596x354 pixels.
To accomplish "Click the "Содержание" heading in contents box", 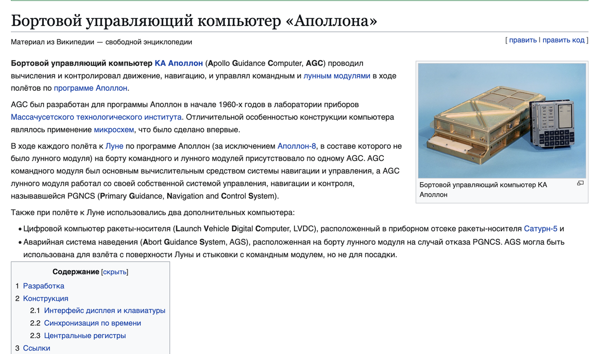I will [x=76, y=272].
